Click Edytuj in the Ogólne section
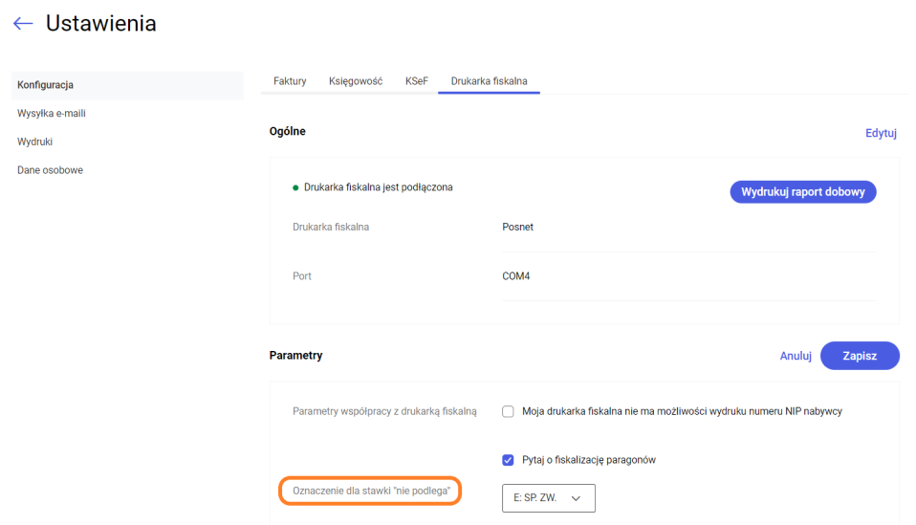This screenshot has height=525, width=916. coord(881,134)
